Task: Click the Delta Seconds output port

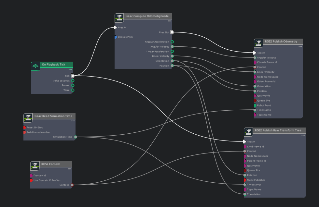Action: 73,81
